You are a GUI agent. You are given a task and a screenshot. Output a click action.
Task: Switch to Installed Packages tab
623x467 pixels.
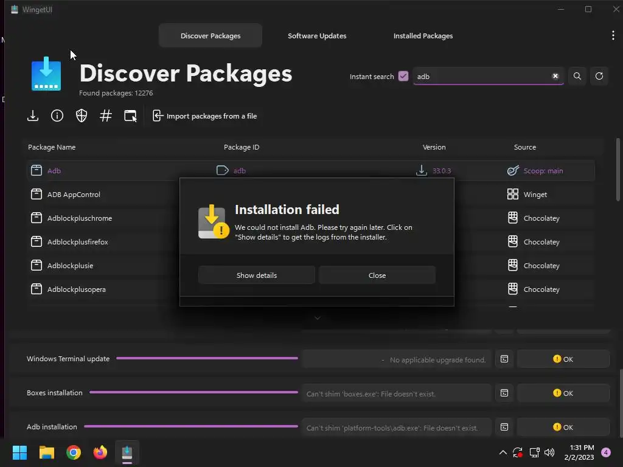coord(423,36)
